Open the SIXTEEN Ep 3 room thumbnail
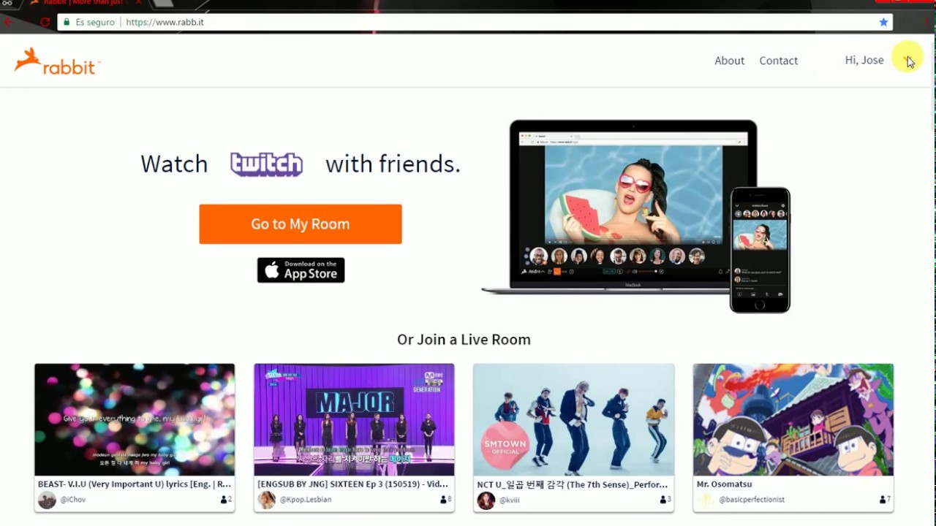This screenshot has width=936, height=526. pyautogui.click(x=354, y=419)
